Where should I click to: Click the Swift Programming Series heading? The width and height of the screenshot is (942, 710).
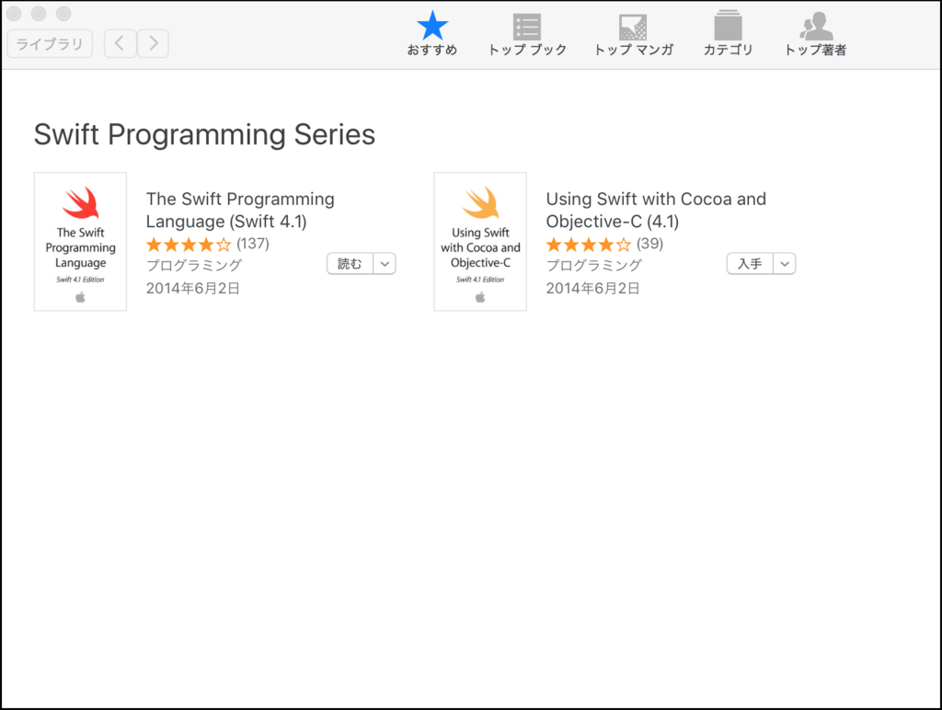coord(204,134)
